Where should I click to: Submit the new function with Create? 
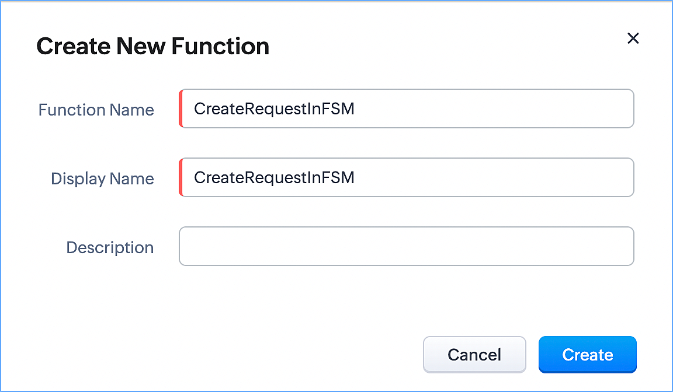(587, 355)
